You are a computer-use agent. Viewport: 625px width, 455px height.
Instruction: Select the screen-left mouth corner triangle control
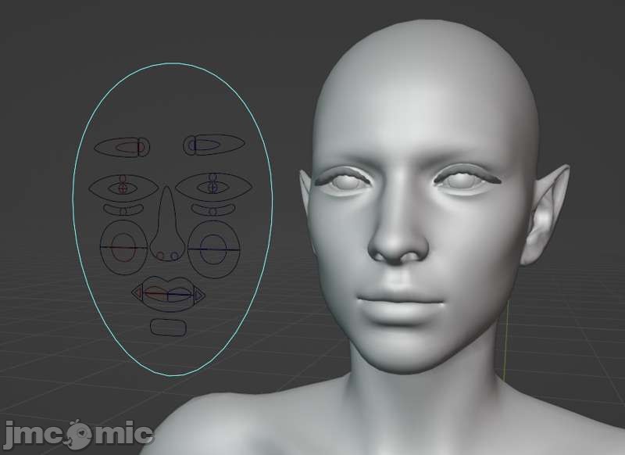click(137, 293)
